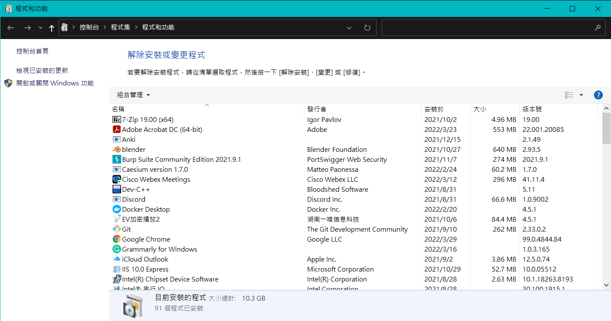
Task: Click the IIS 10.0 Express icon
Action: [x=116, y=269]
